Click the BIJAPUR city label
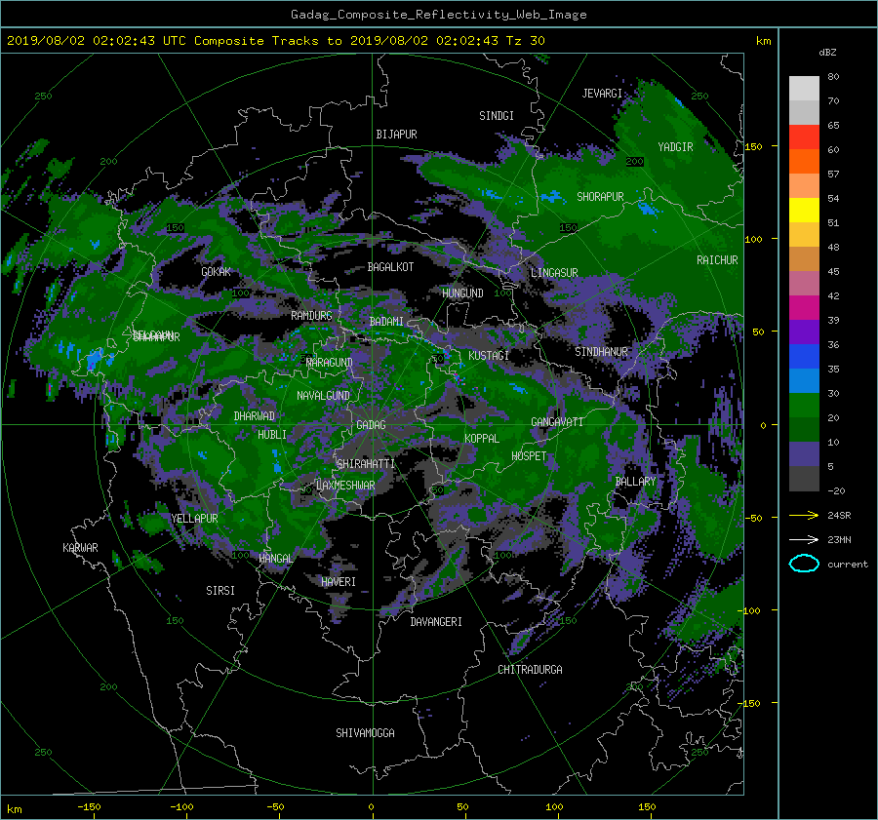The width and height of the screenshot is (878, 820). (396, 135)
